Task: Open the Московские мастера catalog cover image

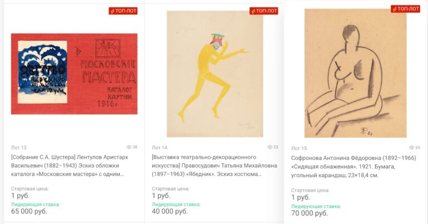Action: (x=74, y=74)
